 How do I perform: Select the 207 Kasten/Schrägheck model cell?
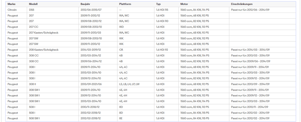[53, 33]
